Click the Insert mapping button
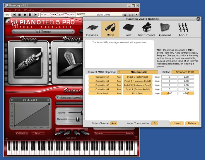Viewport: 205px width, 160px height. tap(177, 123)
